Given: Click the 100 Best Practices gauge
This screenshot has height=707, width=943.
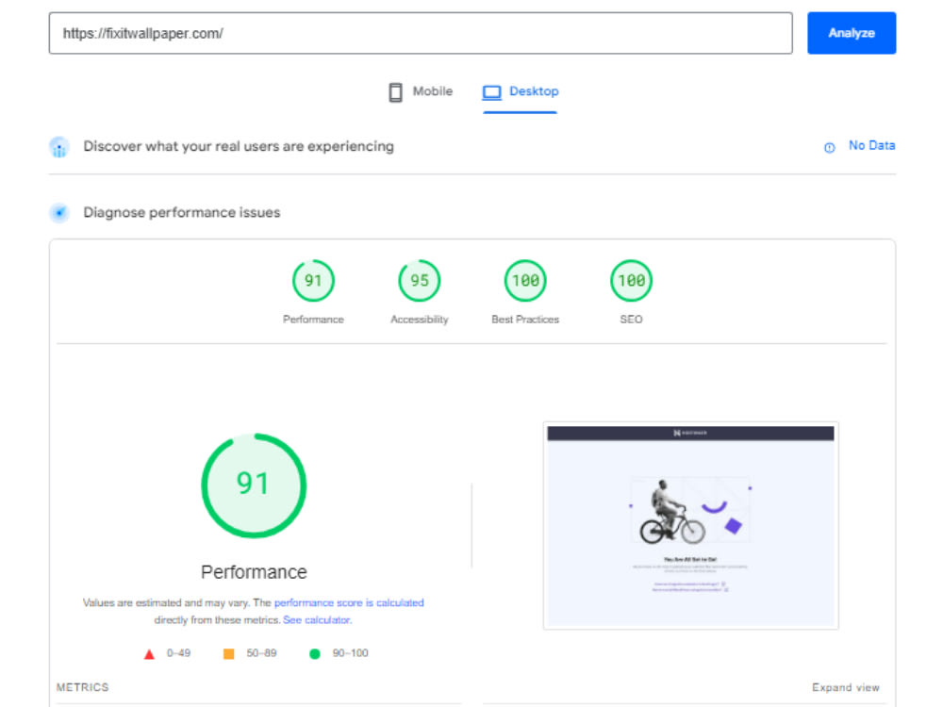Looking at the screenshot, I should pos(525,280).
